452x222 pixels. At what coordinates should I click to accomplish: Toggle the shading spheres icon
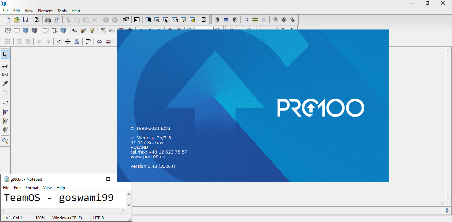83,31
